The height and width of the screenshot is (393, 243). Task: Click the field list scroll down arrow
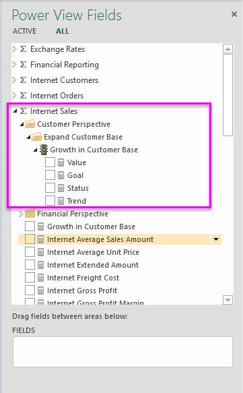[228, 300]
